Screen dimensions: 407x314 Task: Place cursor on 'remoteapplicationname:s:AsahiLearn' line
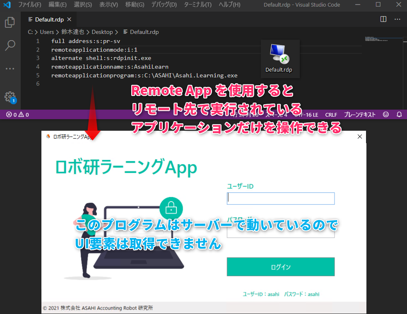pos(110,67)
